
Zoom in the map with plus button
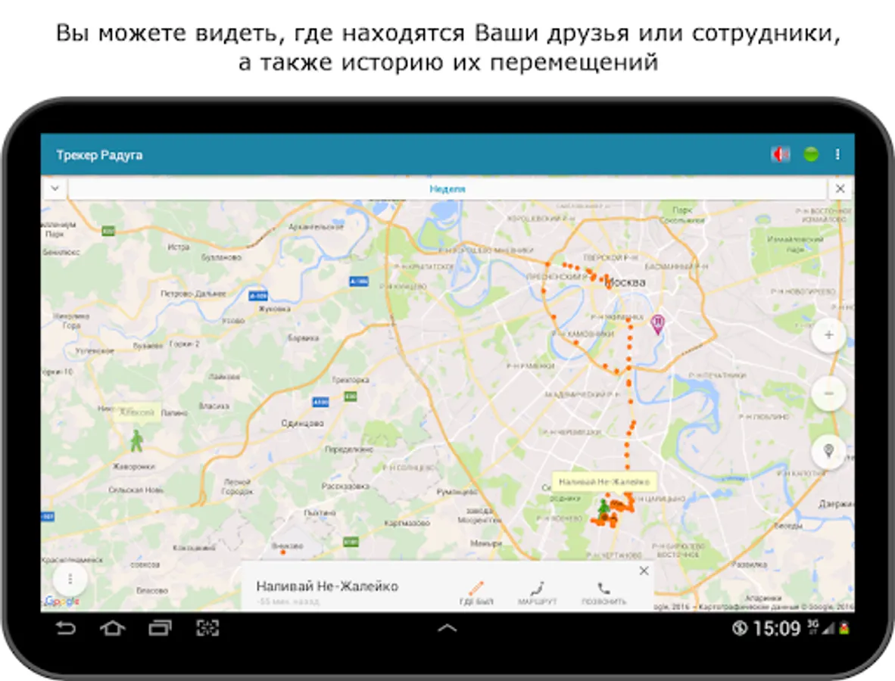829,334
